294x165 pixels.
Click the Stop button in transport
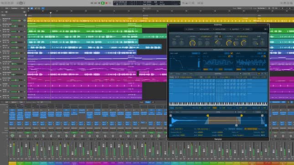[99, 3]
